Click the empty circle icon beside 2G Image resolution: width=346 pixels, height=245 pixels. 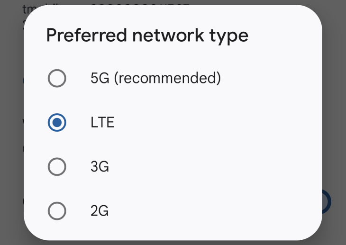click(x=57, y=211)
